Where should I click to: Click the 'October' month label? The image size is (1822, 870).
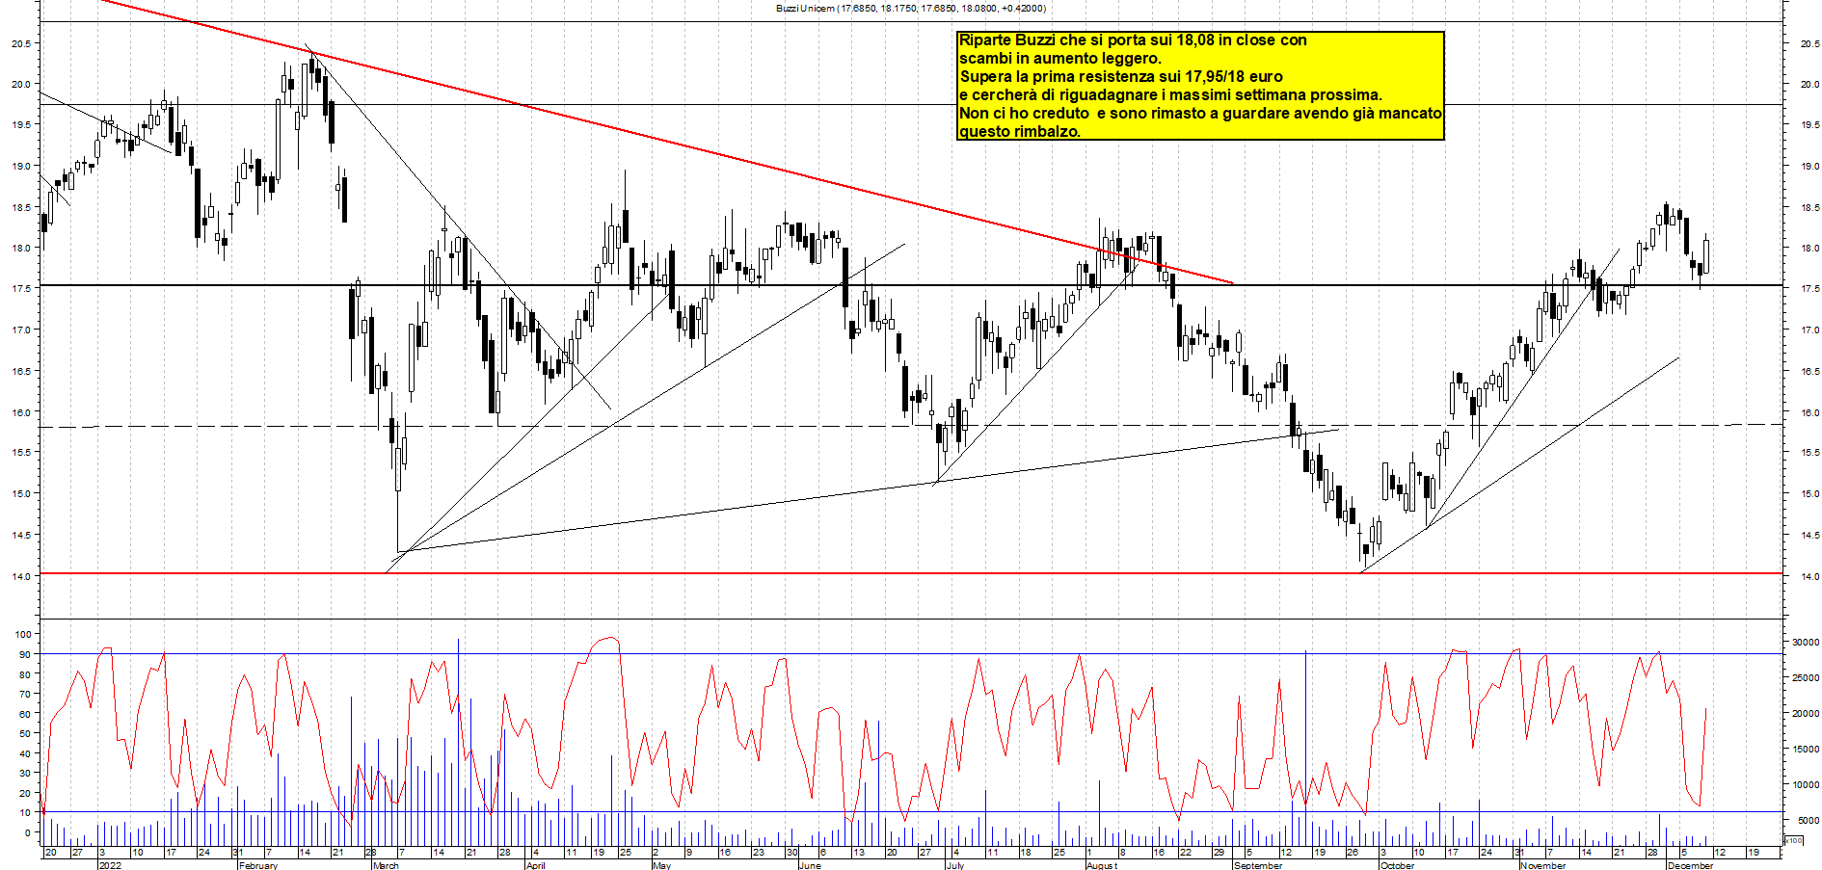(x=1398, y=865)
